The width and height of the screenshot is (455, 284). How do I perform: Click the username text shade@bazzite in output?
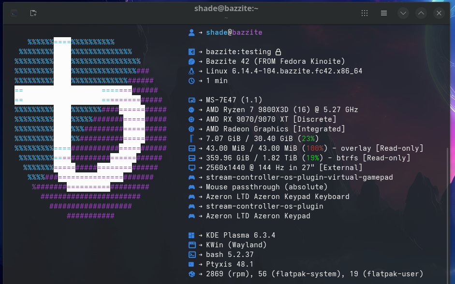(x=234, y=32)
